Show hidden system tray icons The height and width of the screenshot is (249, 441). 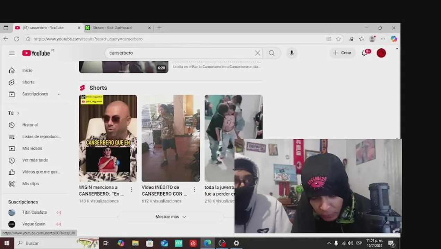(329, 243)
